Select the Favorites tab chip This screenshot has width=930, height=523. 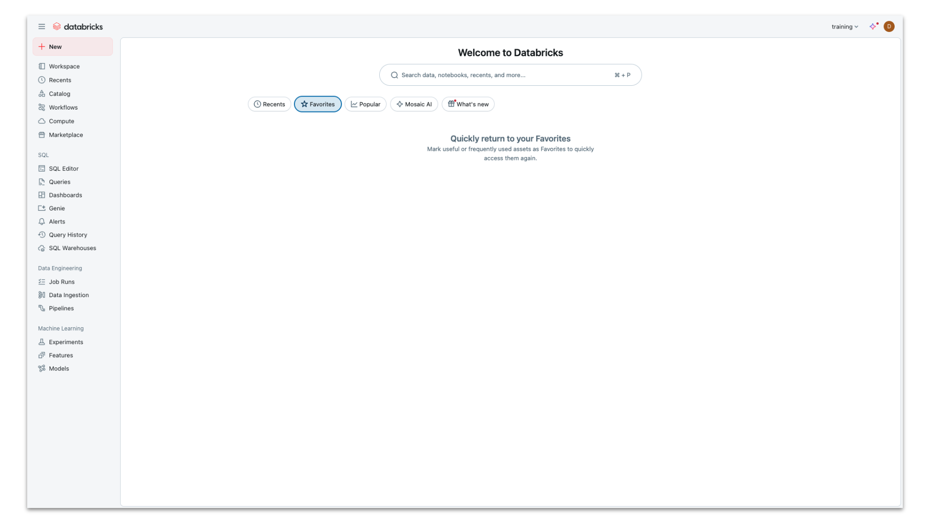pyautogui.click(x=318, y=104)
